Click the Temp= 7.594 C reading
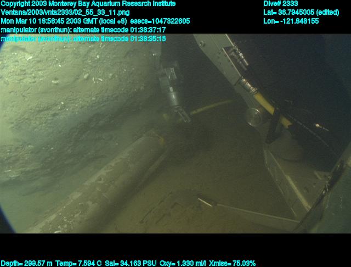This screenshot has height=267, width=351. click(78, 263)
